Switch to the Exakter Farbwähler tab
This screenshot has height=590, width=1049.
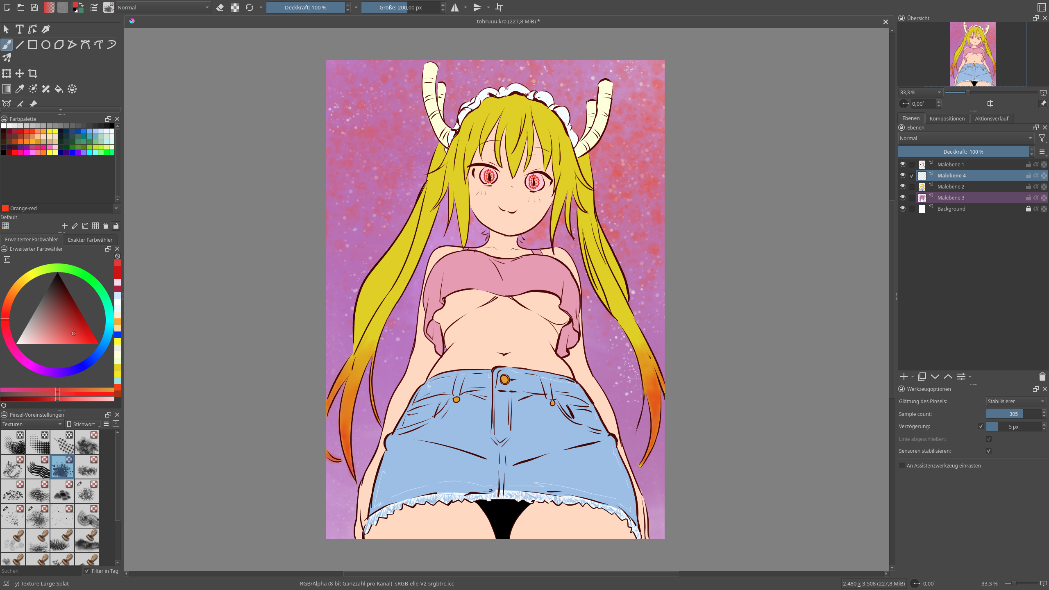(90, 240)
